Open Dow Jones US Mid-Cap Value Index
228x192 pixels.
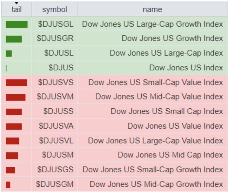159,97
